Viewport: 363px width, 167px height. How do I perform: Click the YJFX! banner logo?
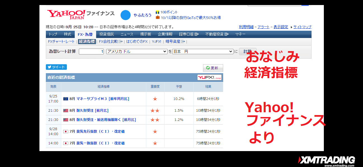[209, 77]
